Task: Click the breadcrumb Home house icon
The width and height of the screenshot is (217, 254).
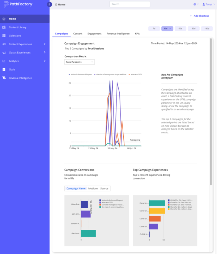Action: [56, 4]
